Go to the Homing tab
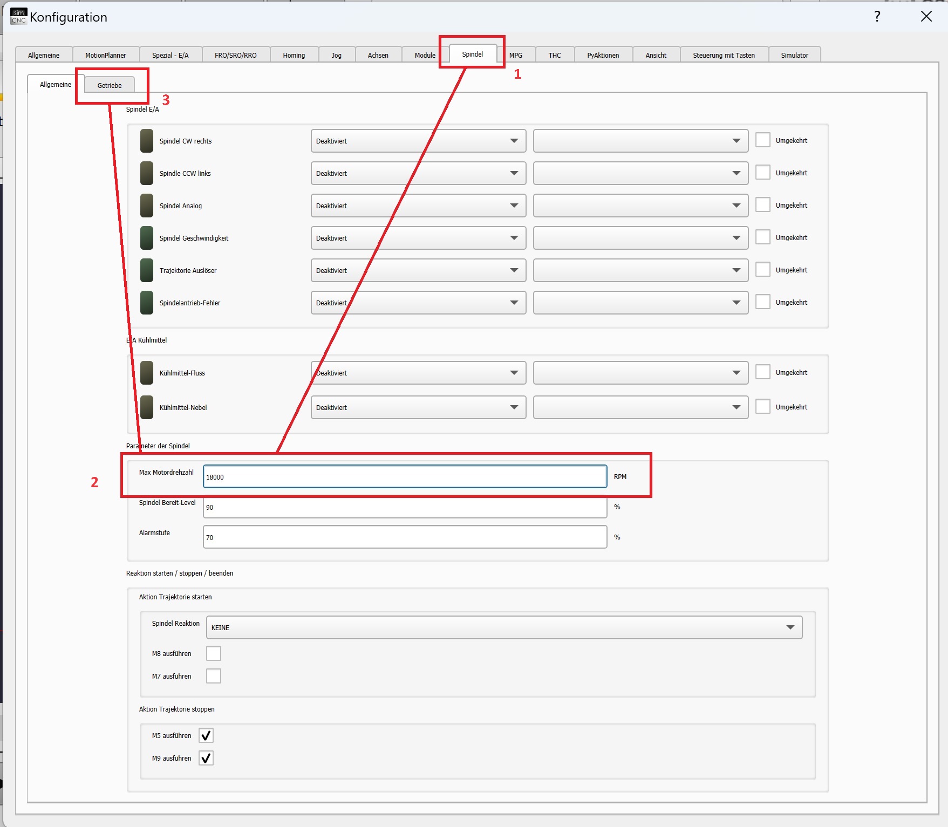The width and height of the screenshot is (948, 827). click(294, 55)
